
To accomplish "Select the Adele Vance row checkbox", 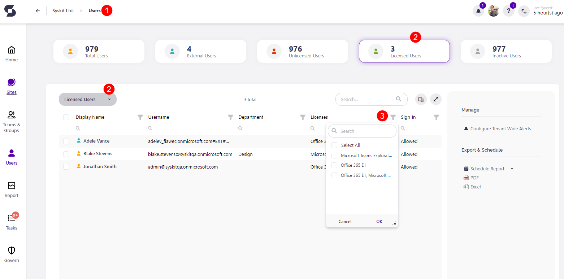I will click(66, 141).
